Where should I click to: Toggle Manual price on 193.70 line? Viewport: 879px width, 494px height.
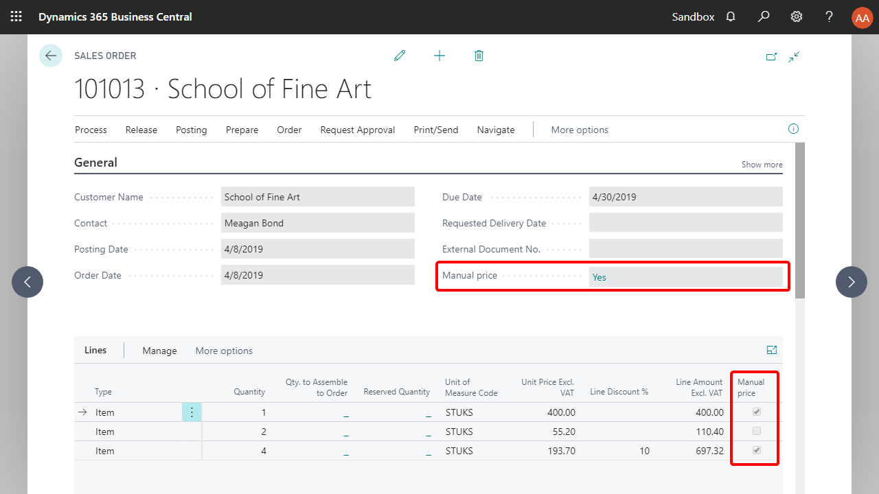(x=757, y=451)
